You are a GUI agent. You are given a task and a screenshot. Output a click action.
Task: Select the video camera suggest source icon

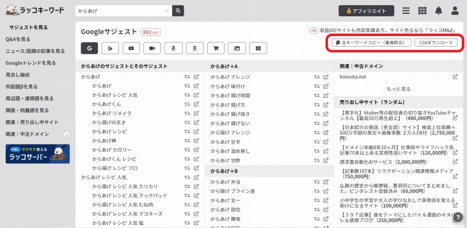tap(152, 48)
